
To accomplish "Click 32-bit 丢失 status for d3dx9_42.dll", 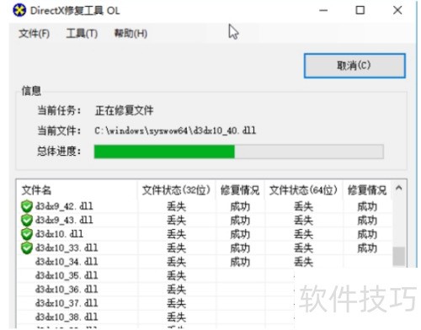I will coord(176,207).
